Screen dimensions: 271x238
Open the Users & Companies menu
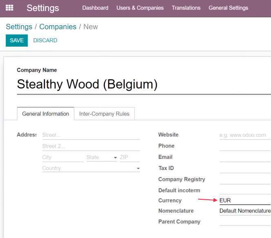click(x=140, y=8)
